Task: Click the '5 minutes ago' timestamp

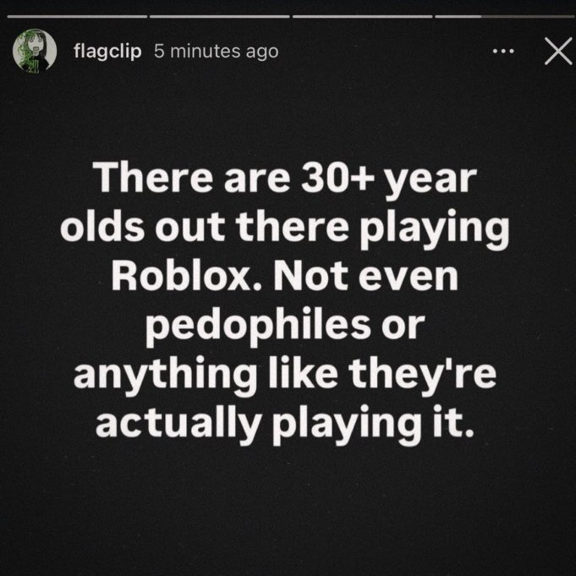Action: (x=216, y=51)
